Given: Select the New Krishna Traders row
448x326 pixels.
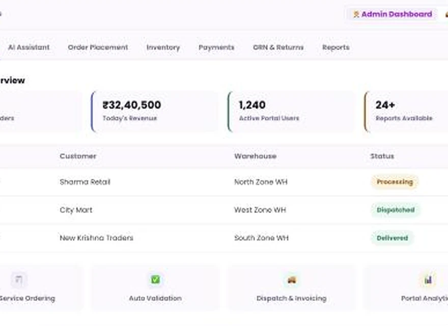Looking at the screenshot, I should click(x=224, y=238).
